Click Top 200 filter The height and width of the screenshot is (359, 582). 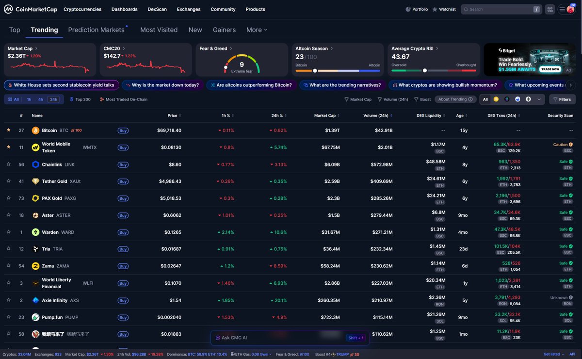[80, 99]
